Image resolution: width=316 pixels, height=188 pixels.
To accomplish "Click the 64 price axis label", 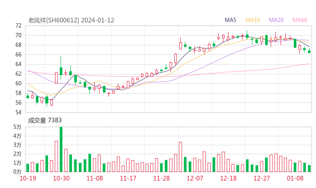I will coord(18,64).
